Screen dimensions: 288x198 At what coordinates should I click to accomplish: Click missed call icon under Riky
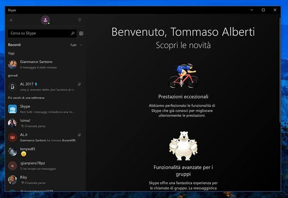click(x=22, y=183)
